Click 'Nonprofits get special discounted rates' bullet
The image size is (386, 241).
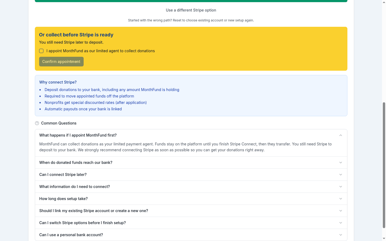[x=96, y=103]
